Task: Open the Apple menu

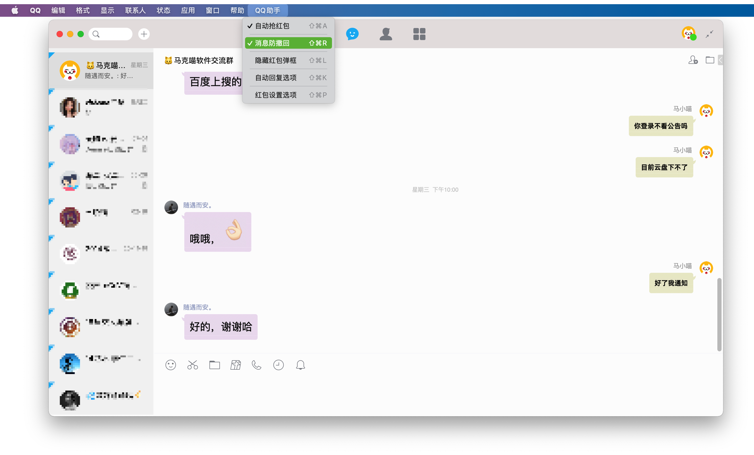Action: click(15, 10)
